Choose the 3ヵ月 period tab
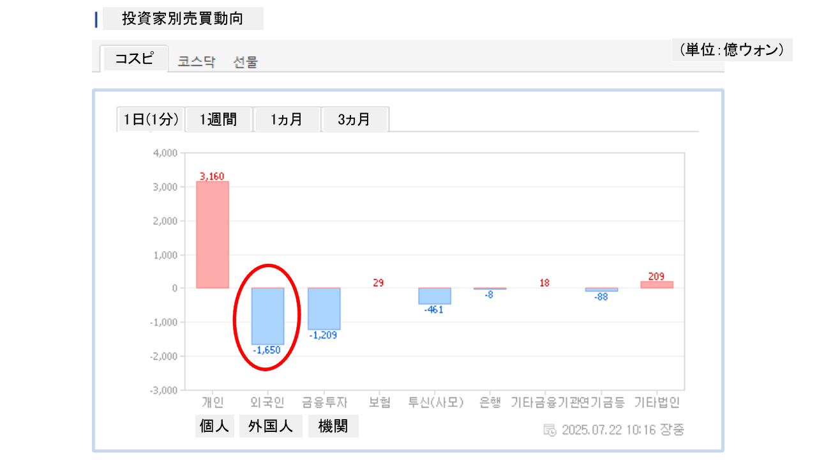Image resolution: width=817 pixels, height=460 pixels. click(x=354, y=119)
